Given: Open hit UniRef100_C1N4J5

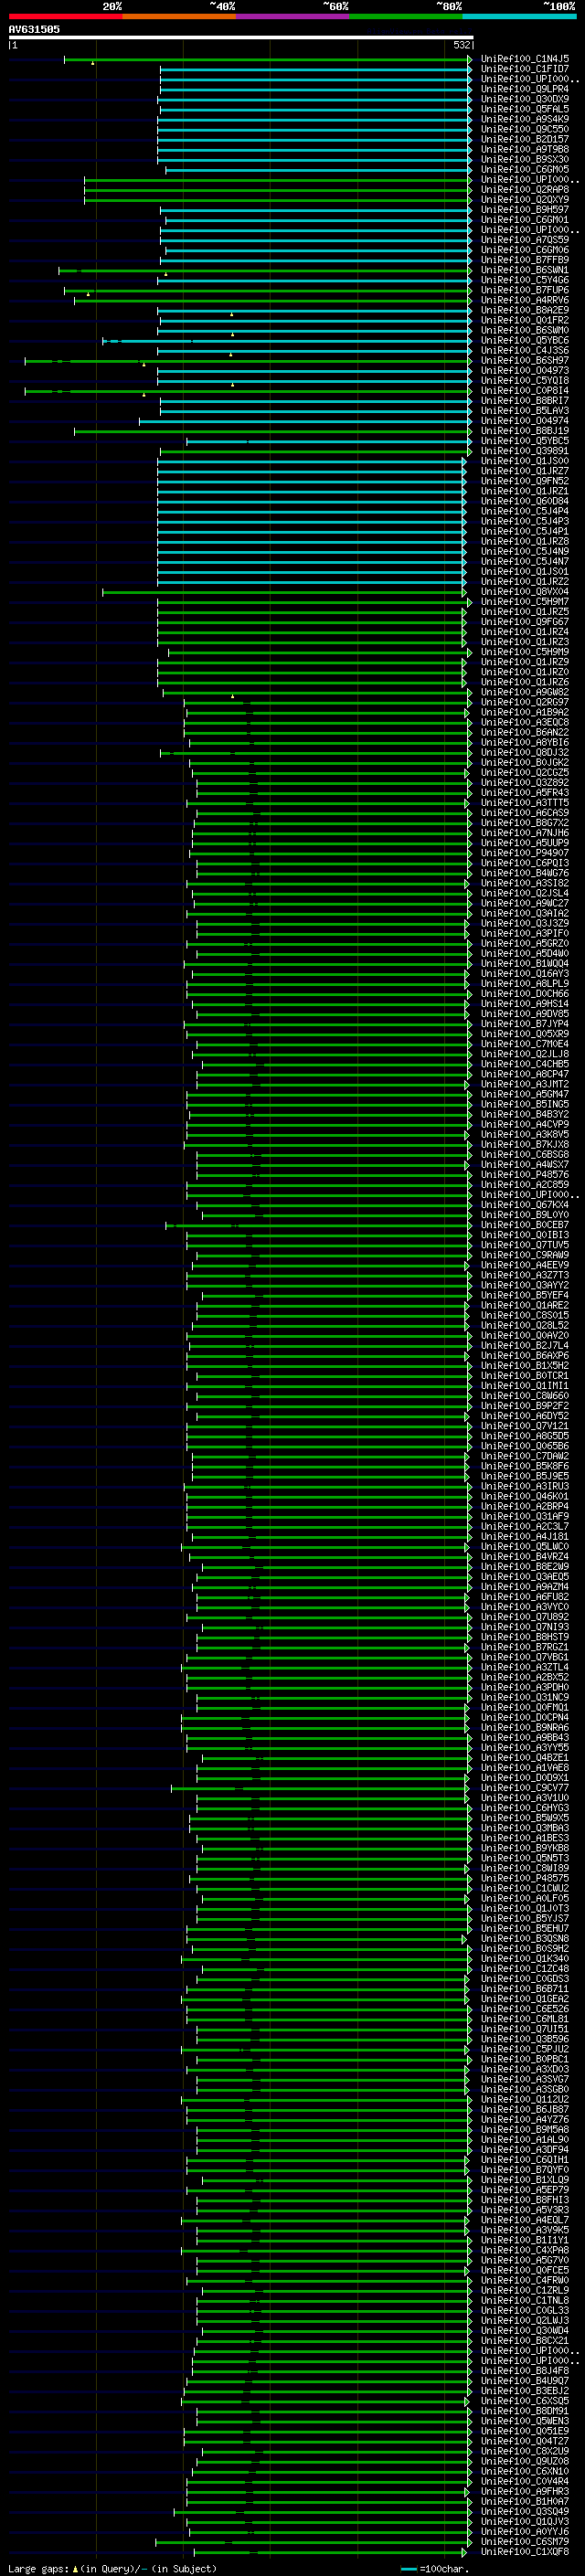Looking at the screenshot, I should click(525, 59).
